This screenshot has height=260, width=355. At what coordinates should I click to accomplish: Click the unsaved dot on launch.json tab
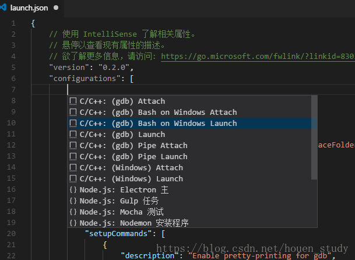(56, 8)
